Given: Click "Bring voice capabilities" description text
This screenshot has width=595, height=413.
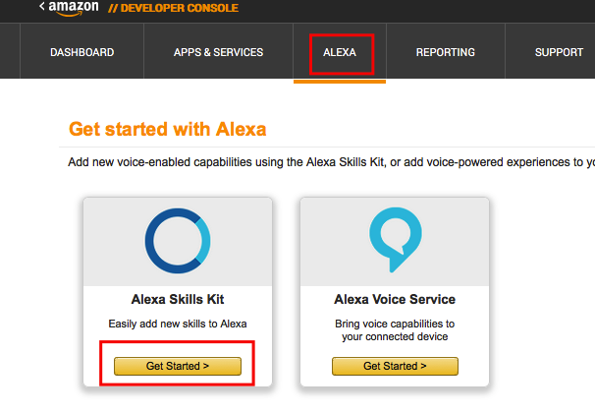Looking at the screenshot, I should 395,324.
